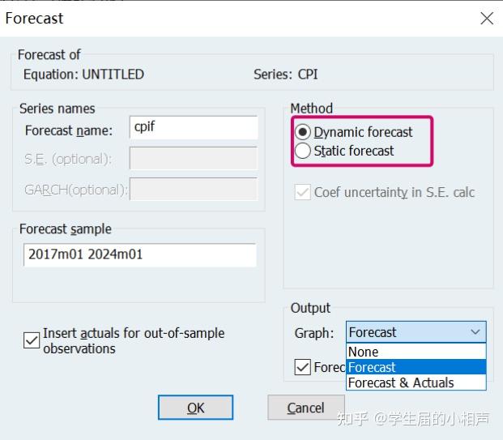The height and width of the screenshot is (440, 503).
Task: Click the Graph combo box showing Forecast
Action: pos(405,332)
